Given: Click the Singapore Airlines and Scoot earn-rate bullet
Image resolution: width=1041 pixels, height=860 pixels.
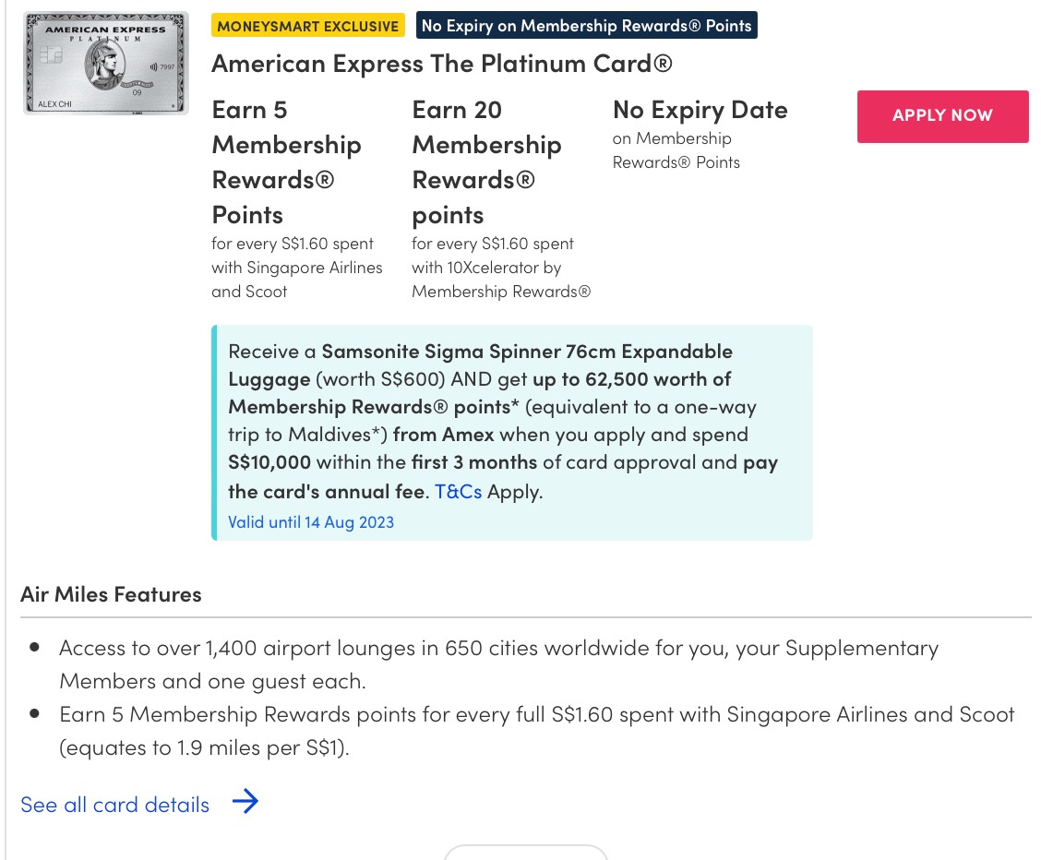Looking at the screenshot, I should (x=535, y=730).
